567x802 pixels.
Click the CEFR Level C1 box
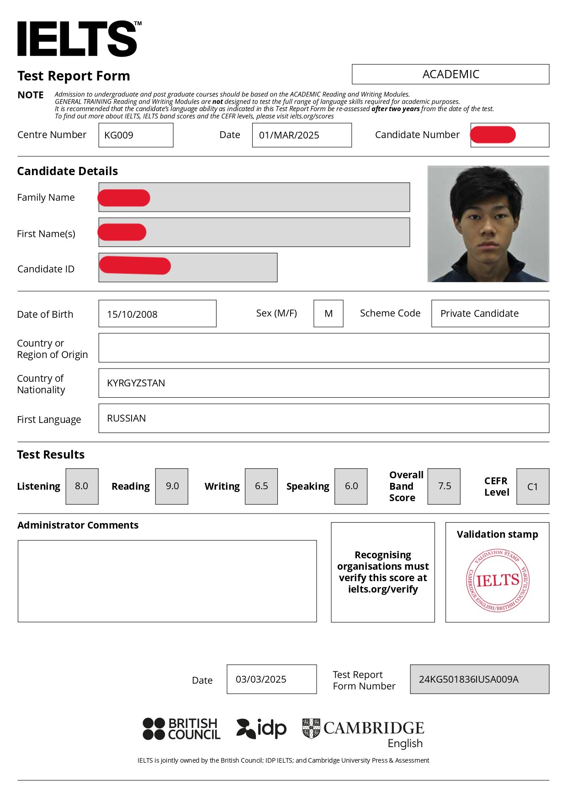coord(533,487)
